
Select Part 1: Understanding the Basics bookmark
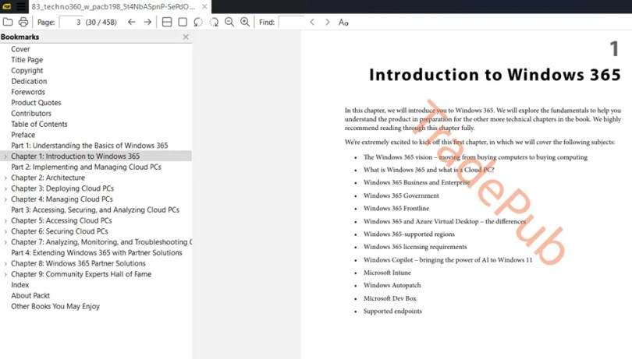90,146
